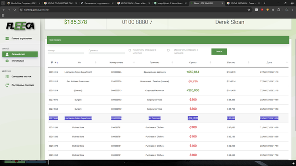Click transaction number 30051316

click(54, 72)
